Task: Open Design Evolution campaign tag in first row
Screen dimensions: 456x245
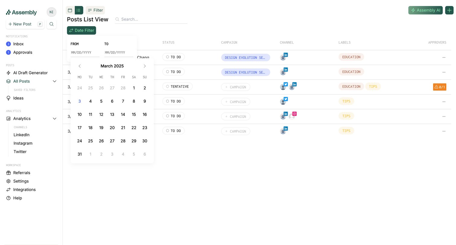Action: [x=245, y=57]
